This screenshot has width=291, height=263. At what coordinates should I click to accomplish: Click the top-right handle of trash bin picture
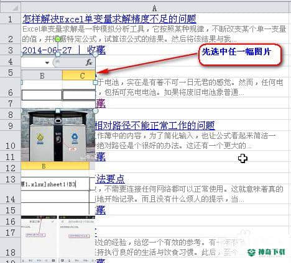(x=95, y=111)
